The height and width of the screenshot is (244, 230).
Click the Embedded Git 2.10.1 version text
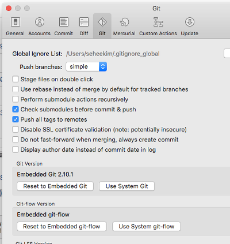(45, 174)
